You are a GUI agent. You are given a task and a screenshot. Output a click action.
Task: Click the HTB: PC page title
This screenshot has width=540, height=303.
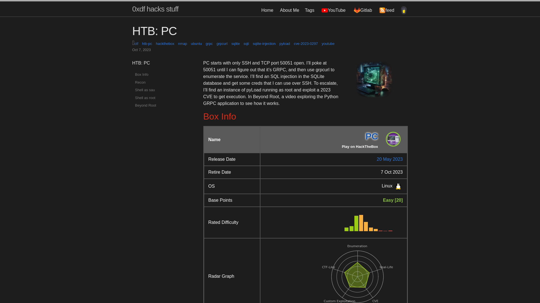[x=154, y=31]
